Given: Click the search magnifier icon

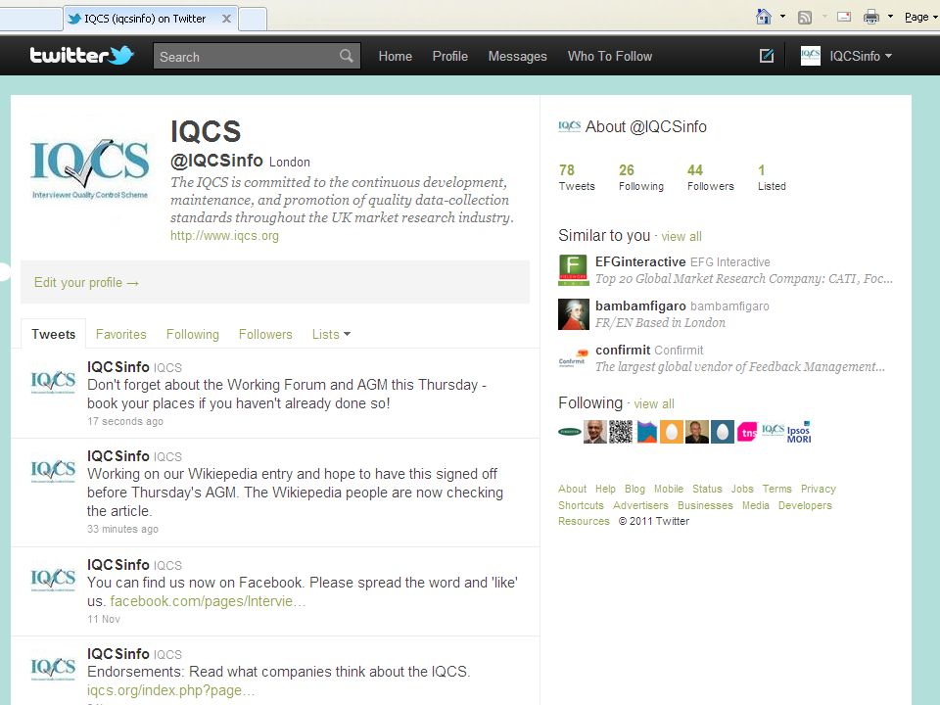Looking at the screenshot, I should 346,56.
